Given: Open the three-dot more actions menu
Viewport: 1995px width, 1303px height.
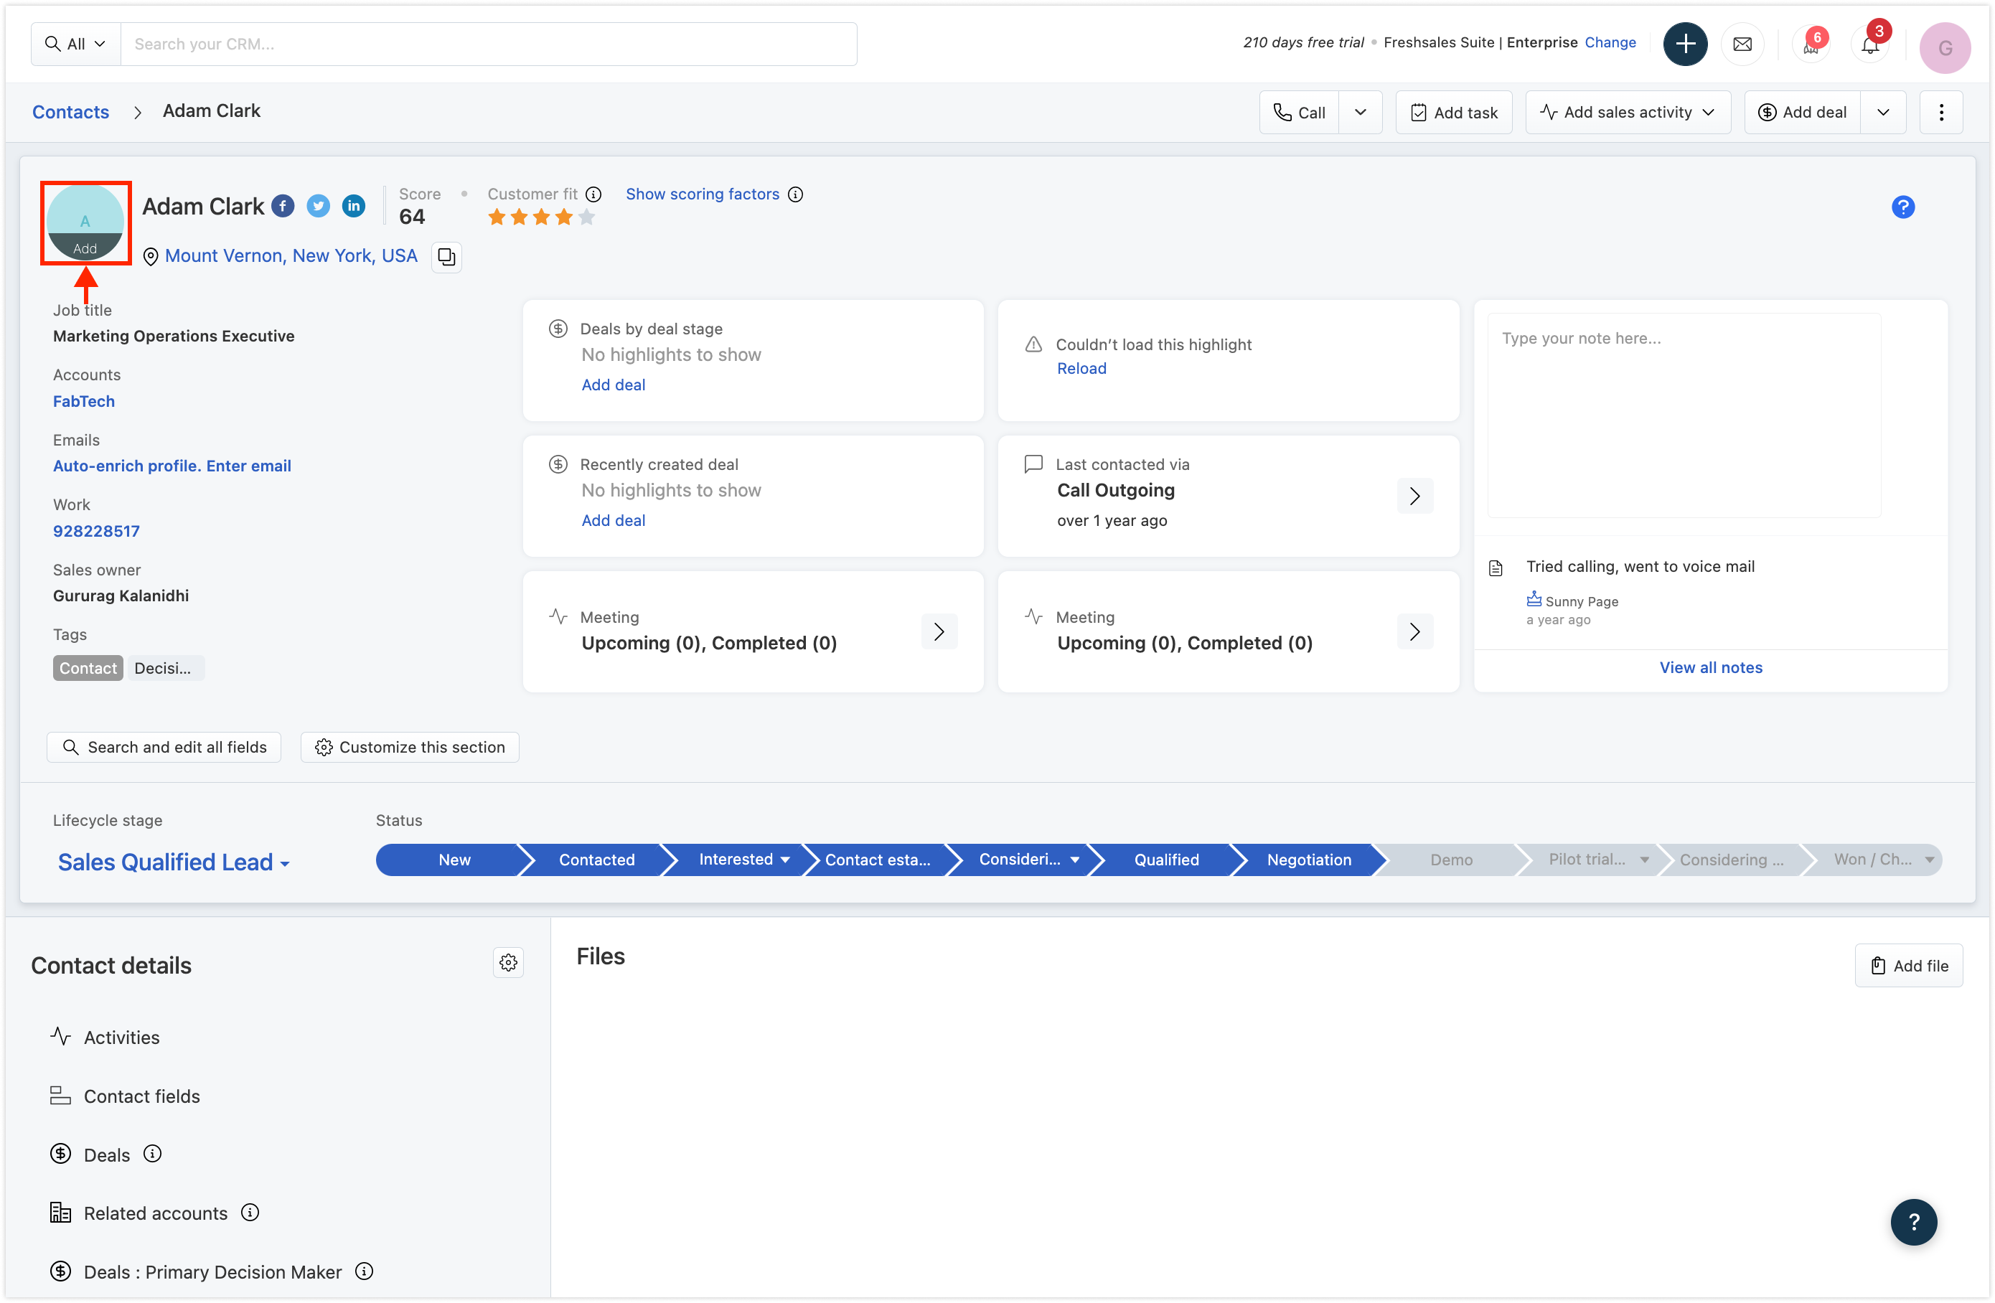Looking at the screenshot, I should coord(1941,112).
